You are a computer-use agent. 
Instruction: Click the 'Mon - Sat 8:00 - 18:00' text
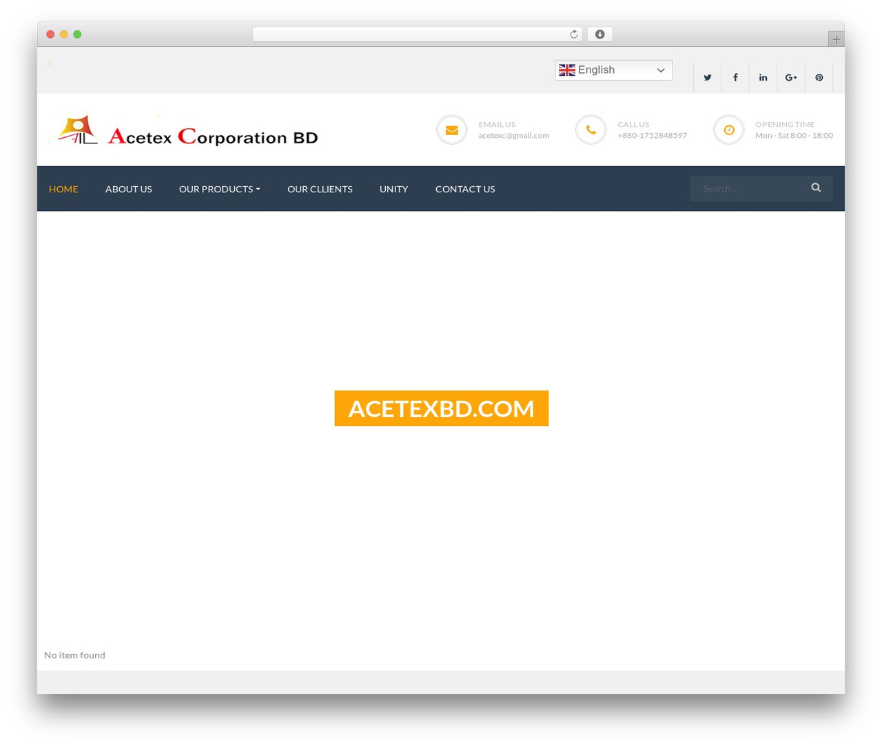click(794, 135)
